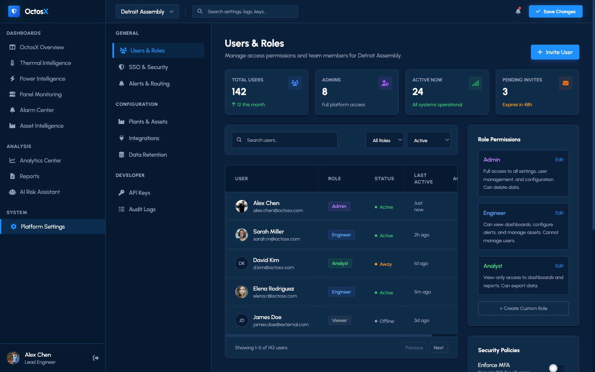Click the Pending Invites envelope icon

566,83
